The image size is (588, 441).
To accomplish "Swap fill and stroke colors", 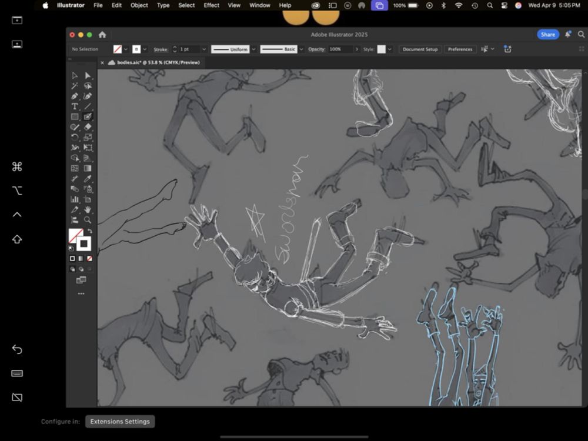I will [89, 231].
